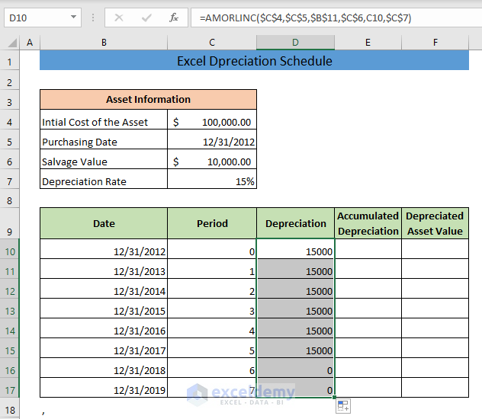Click the Cancel X icon in formula bar
482x419 pixels.
click(119, 18)
